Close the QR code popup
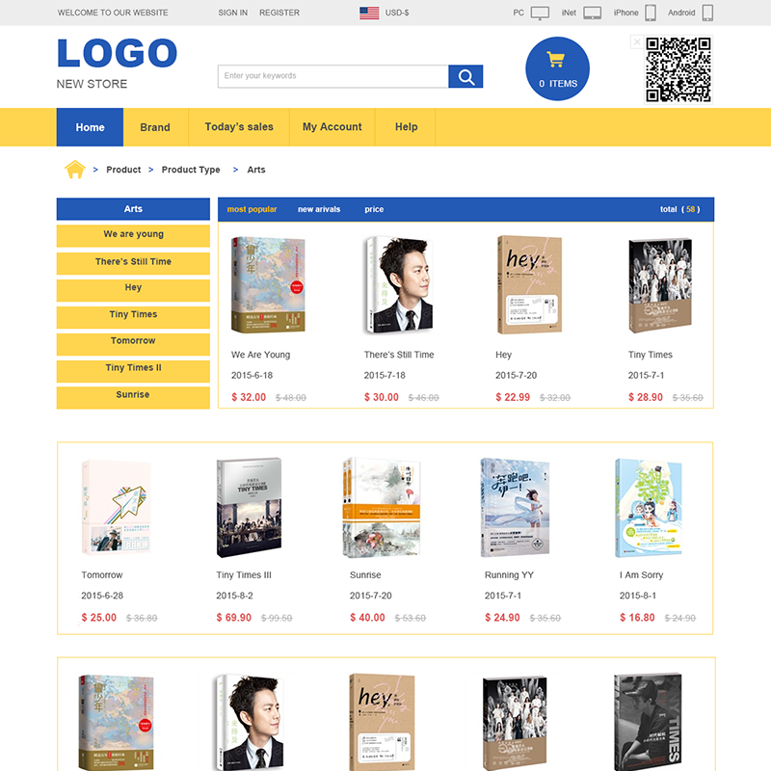 coord(636,42)
